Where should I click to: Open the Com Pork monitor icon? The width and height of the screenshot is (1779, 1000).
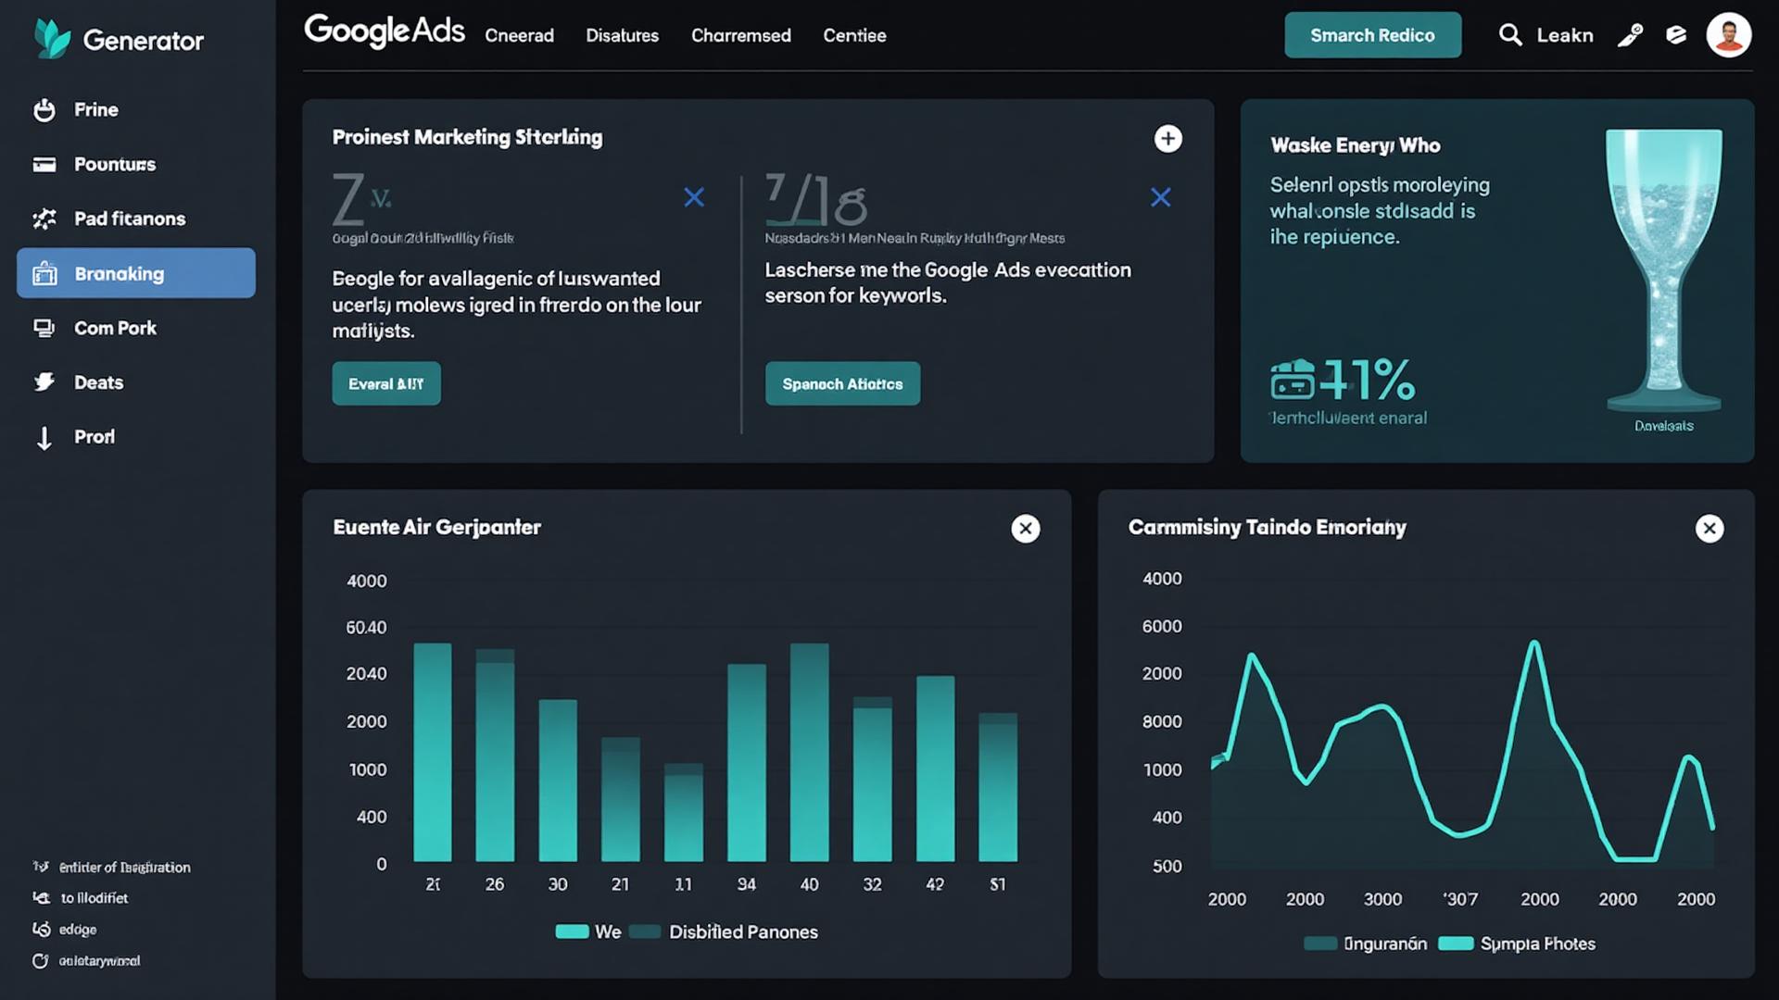[x=44, y=328]
